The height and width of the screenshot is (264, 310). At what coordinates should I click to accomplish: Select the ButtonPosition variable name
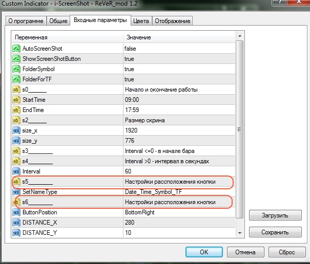(40, 212)
